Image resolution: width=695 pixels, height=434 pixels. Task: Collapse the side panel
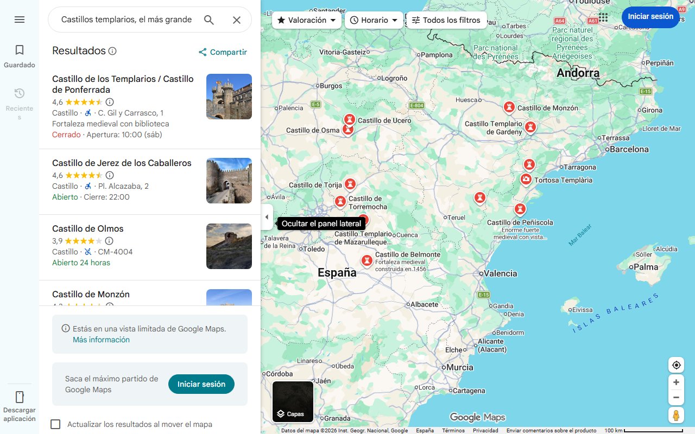point(267,216)
